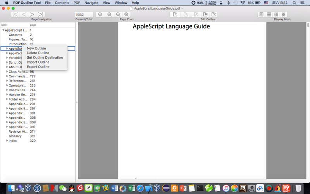Select the Appendix A... outline row
This screenshot has height=194, width=310.
(x=38, y=104)
